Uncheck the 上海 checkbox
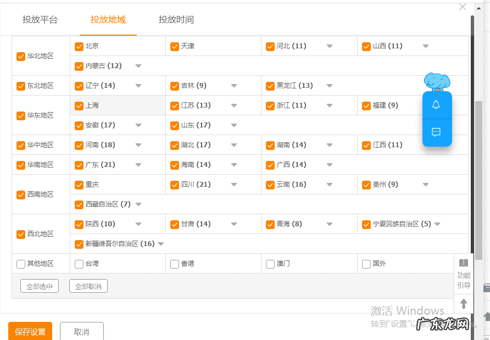 click(79, 105)
